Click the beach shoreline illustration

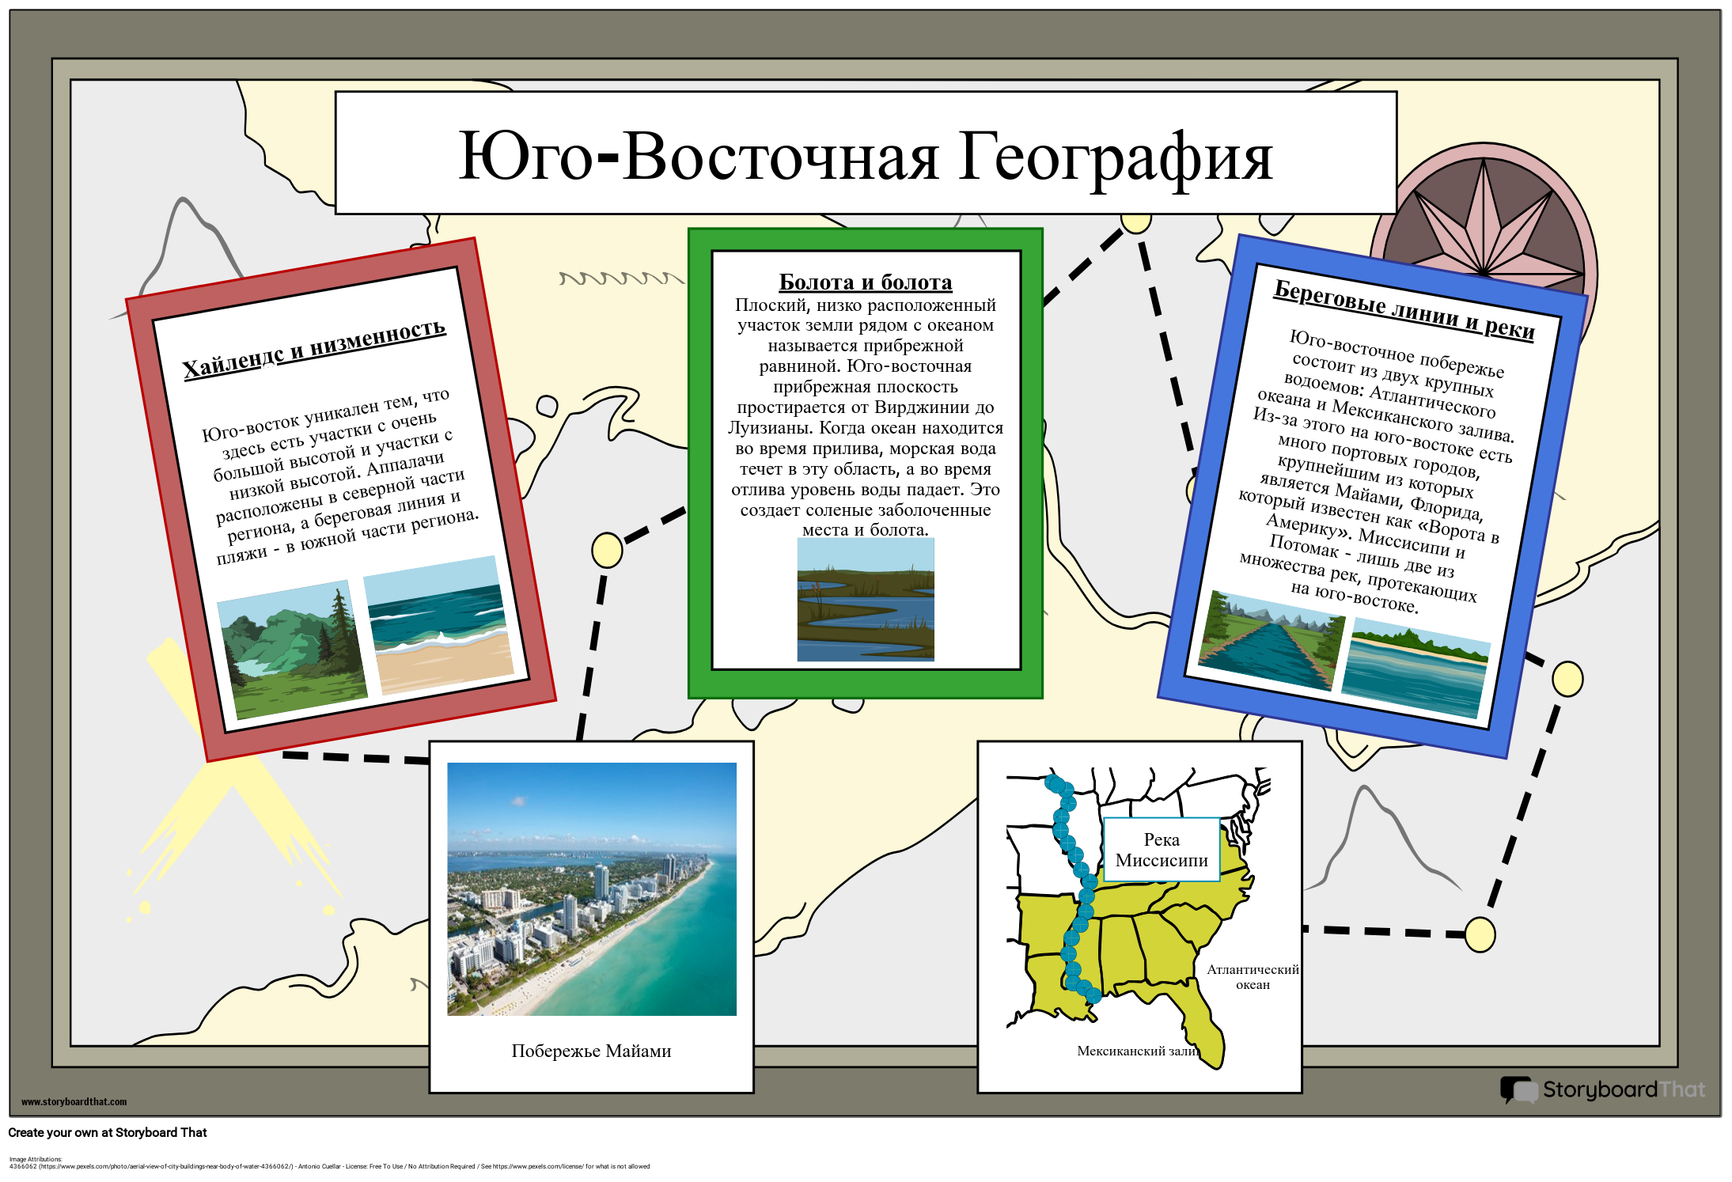(x=438, y=625)
